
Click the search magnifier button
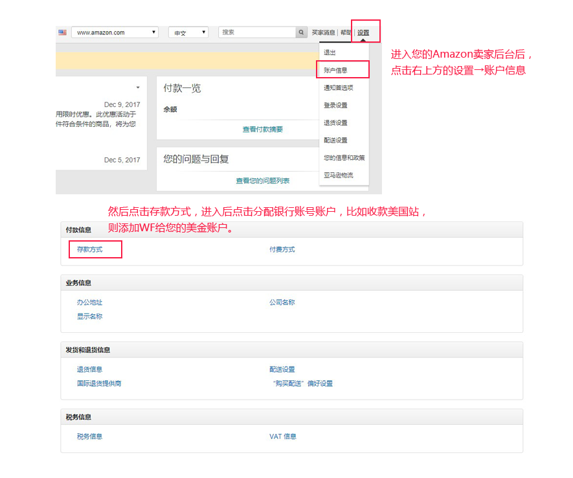coord(301,32)
